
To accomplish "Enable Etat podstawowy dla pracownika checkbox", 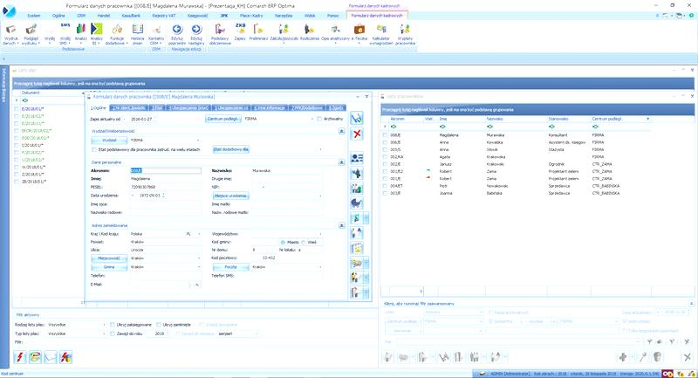I will [94, 149].
